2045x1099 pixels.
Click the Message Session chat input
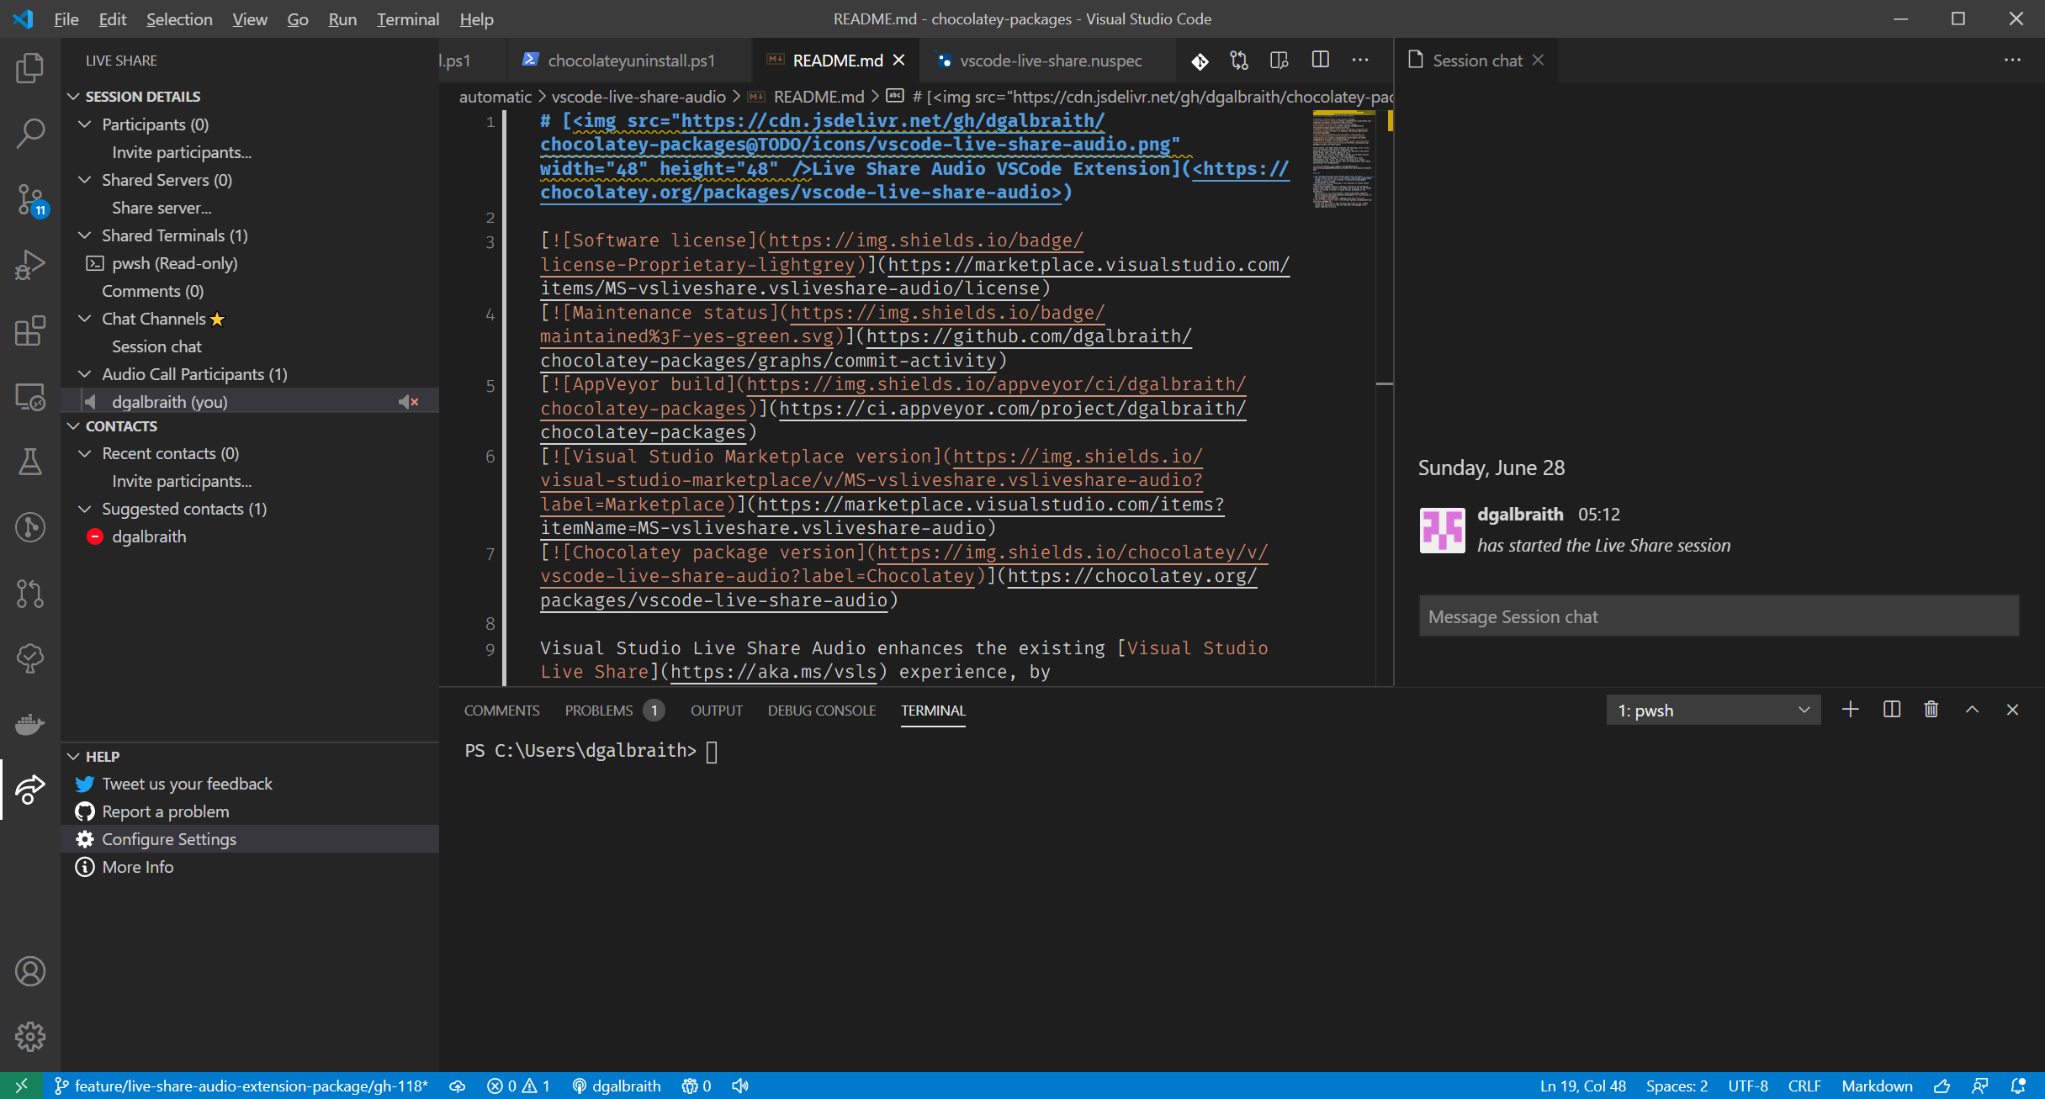[1718, 616]
